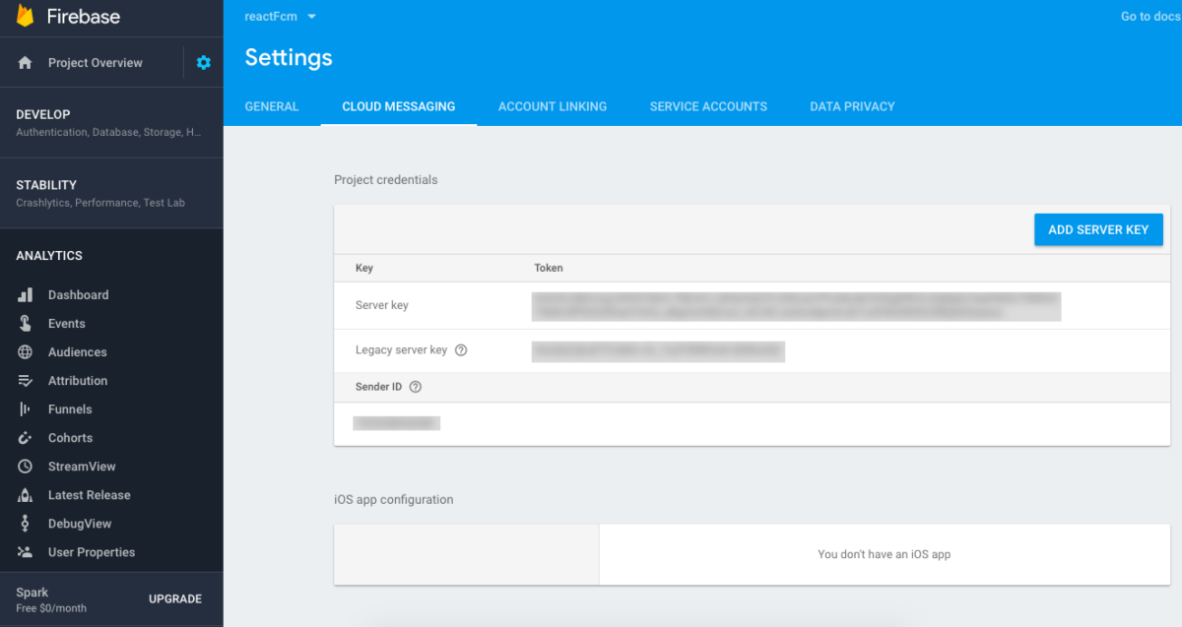This screenshot has height=627, width=1182.
Task: Click the Firebase flame logo
Action: pyautogui.click(x=25, y=16)
